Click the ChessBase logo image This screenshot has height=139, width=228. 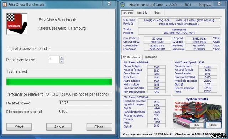coord(17,24)
